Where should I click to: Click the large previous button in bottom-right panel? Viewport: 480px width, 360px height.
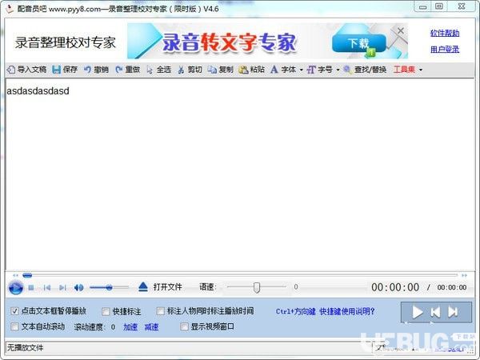tap(435, 312)
